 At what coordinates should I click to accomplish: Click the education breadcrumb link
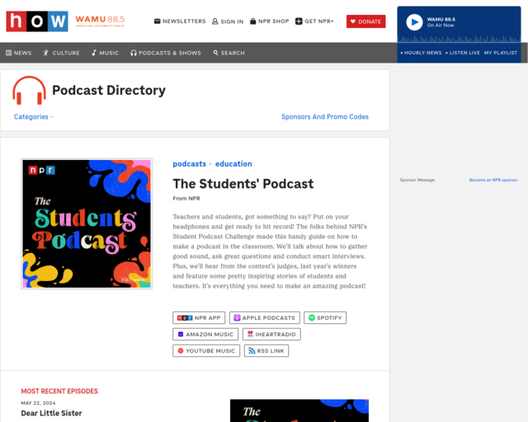tap(233, 164)
